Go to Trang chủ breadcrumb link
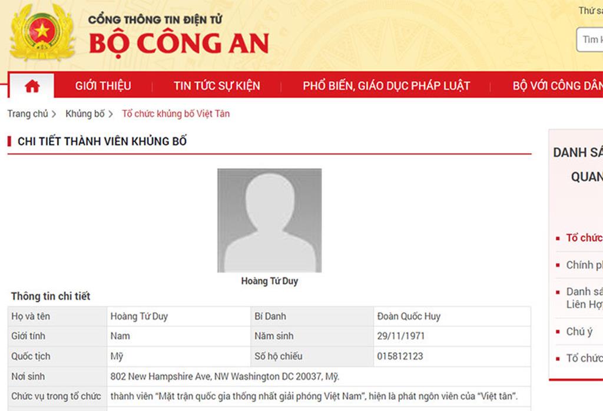Viewport: 603px width, 411px height. [28, 114]
